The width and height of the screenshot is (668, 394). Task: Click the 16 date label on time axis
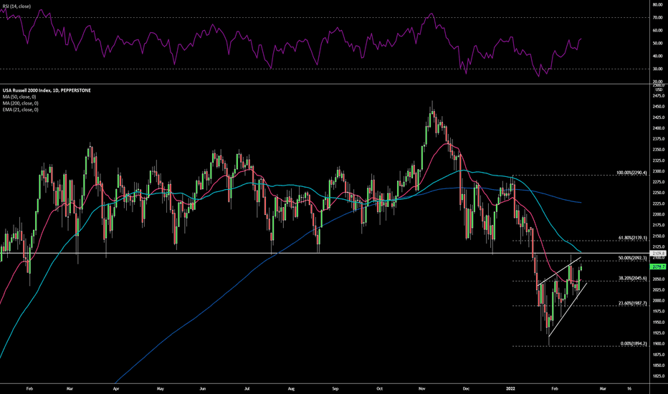(x=629, y=388)
